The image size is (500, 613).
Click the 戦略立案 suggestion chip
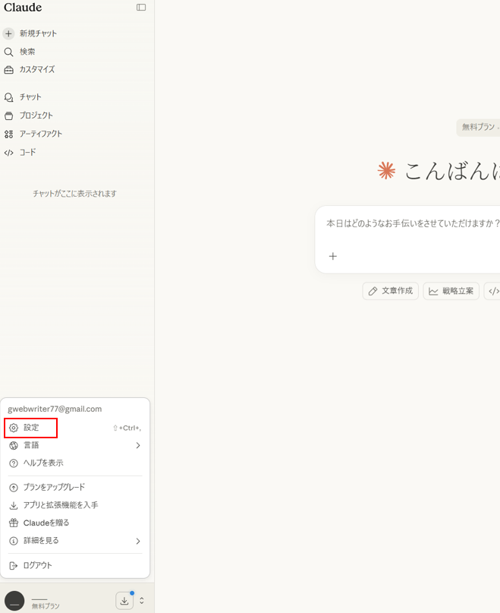(451, 291)
